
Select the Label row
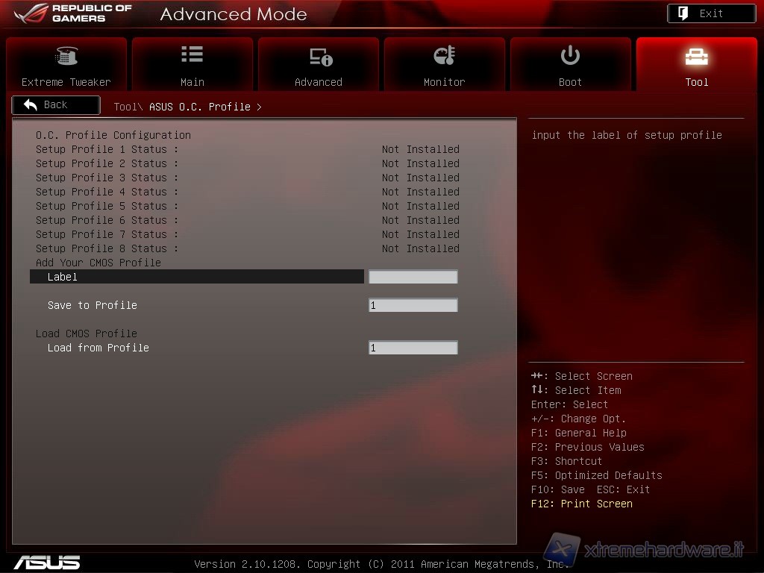[x=197, y=277]
